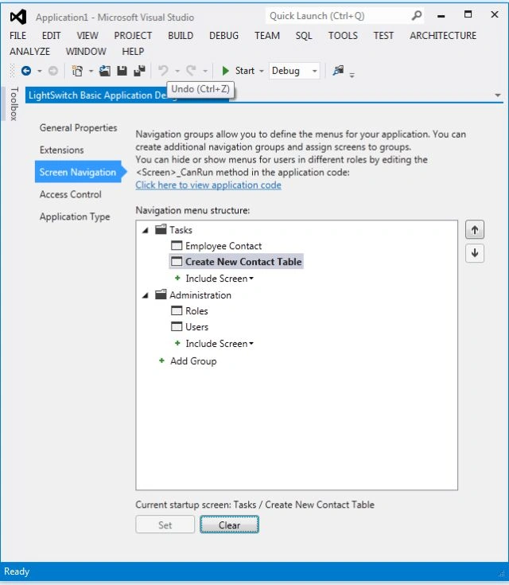The width and height of the screenshot is (509, 585).
Task: Click the green plus beside Add Group
Action: tap(161, 361)
